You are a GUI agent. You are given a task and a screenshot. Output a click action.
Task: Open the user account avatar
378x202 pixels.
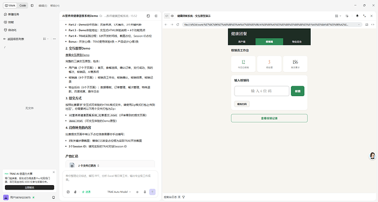coord(6,198)
